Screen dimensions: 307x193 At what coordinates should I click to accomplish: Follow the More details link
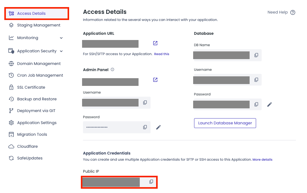click(262, 159)
